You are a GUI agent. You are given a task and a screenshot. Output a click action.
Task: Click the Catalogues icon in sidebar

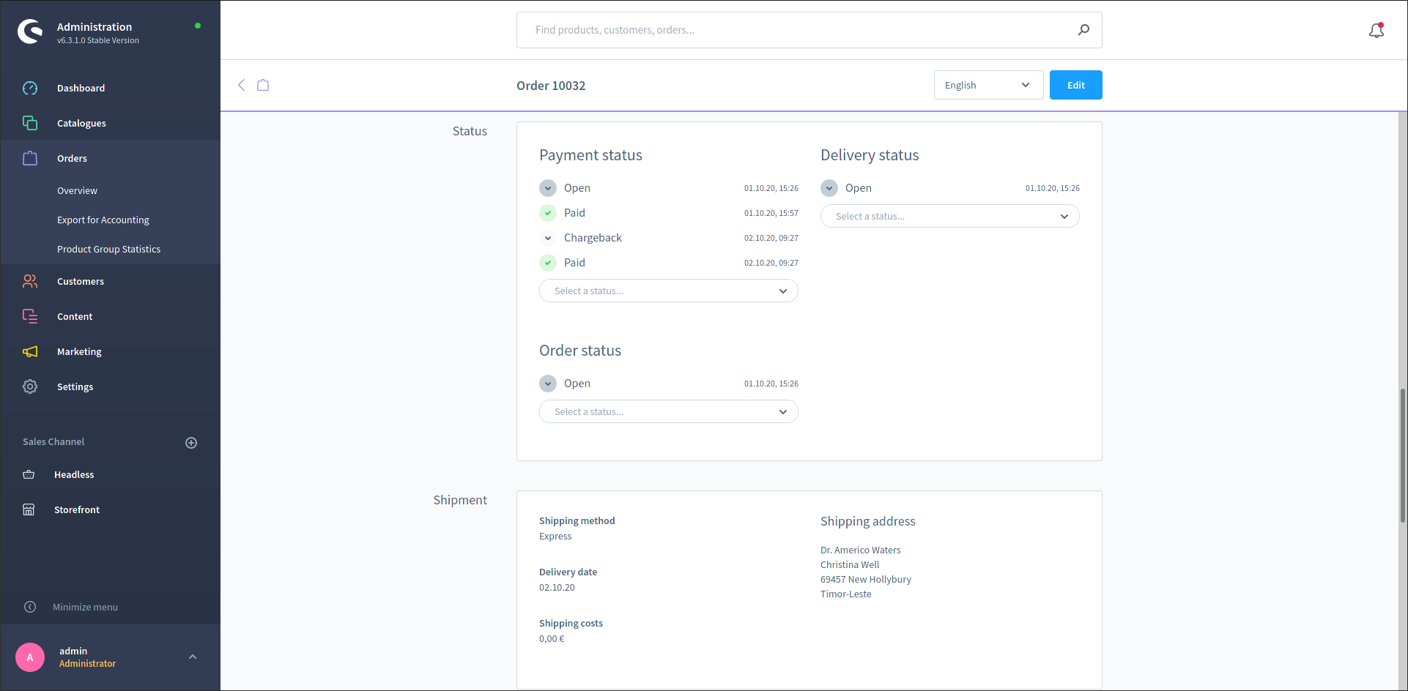pos(30,123)
